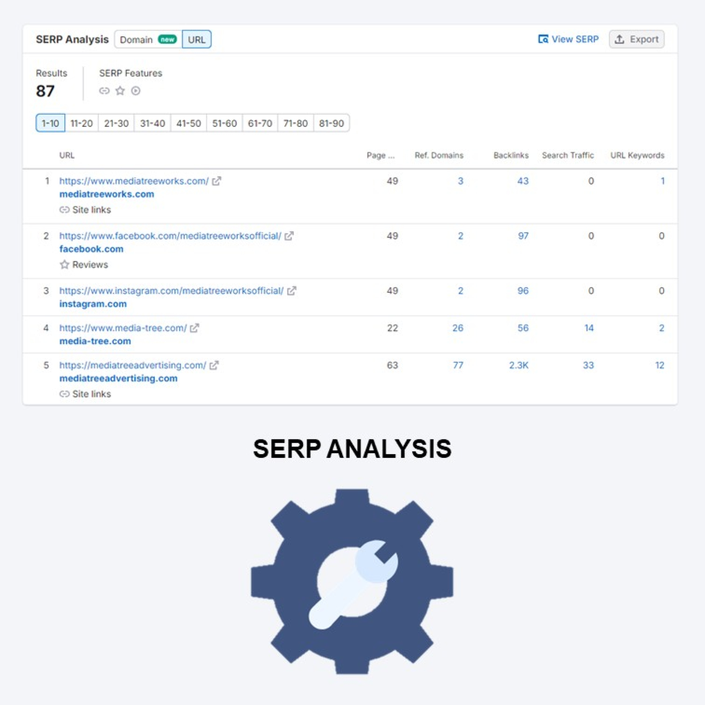Open mediatreeadvertising.com external link icon
Screen dimensions: 705x705
point(214,365)
